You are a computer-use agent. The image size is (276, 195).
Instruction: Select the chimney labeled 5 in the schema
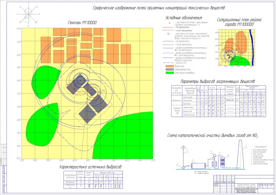[240, 154]
